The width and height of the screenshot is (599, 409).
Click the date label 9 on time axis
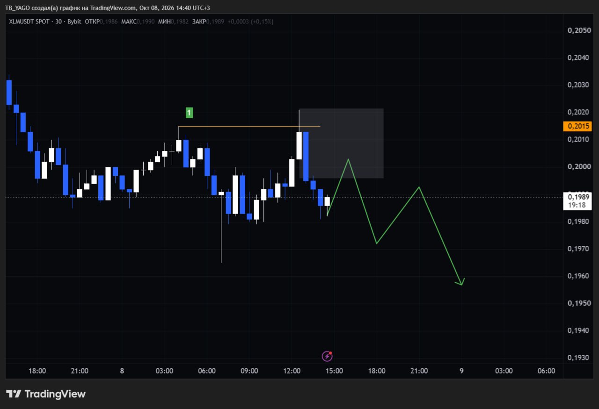pos(461,371)
